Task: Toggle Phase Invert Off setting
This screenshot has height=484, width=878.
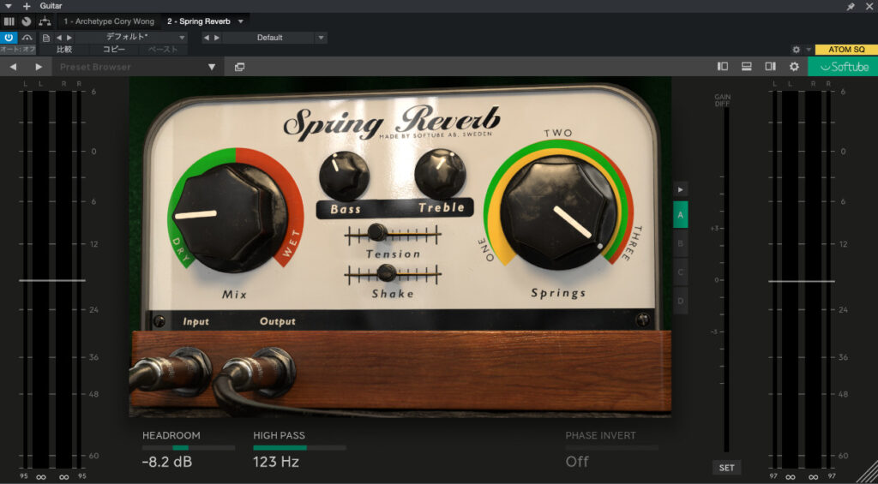Action: click(577, 462)
